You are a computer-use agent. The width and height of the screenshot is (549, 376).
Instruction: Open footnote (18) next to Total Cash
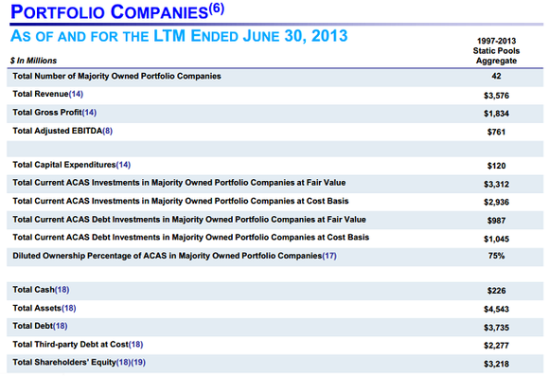[x=62, y=290]
